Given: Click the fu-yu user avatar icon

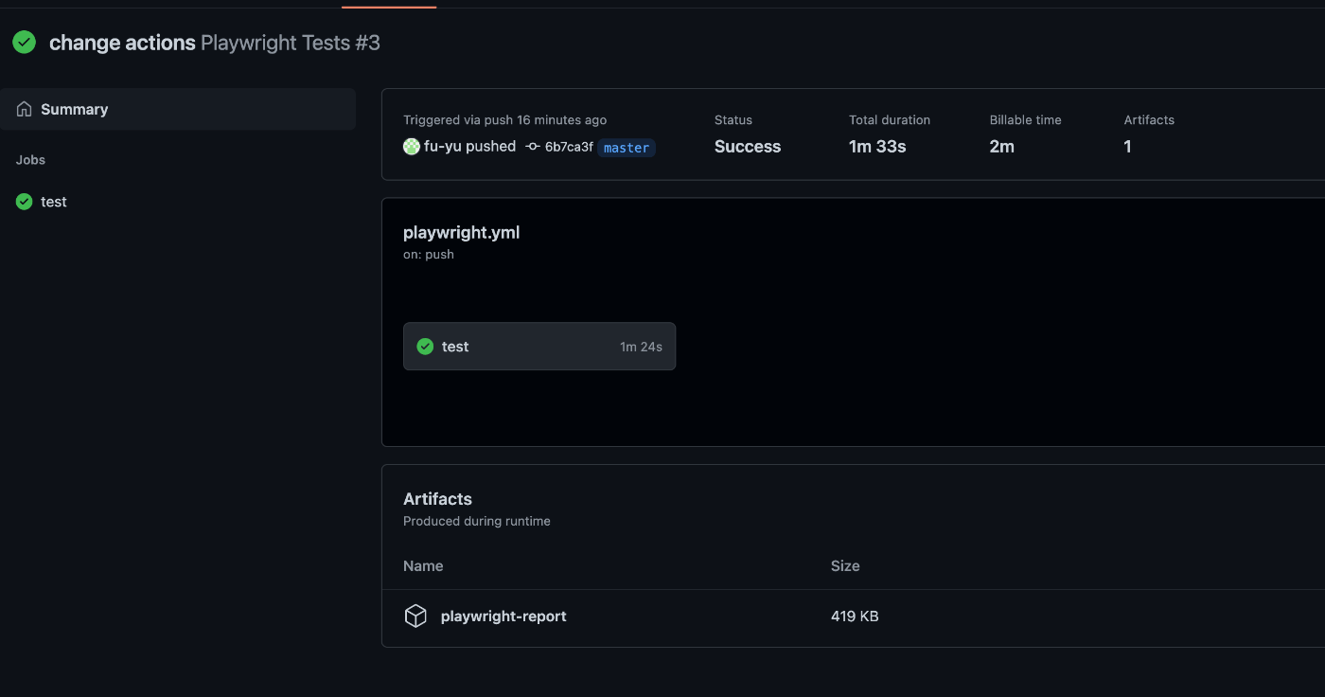Looking at the screenshot, I should point(411,146).
